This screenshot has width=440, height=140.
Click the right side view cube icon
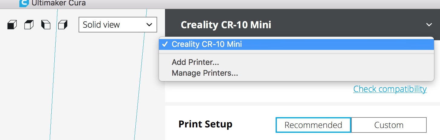(63, 25)
